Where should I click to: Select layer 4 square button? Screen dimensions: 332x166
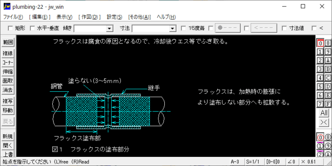click(320, 78)
